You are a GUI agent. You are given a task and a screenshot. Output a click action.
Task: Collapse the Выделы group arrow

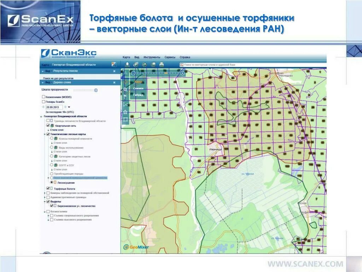click(x=45, y=202)
